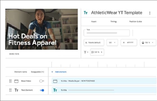
Task: Click the teal Tt icon in timeline clip
Action: [55, 90]
